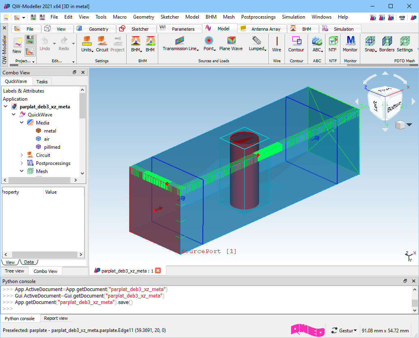Click the save icon in top quick toolbar
This screenshot has width=419, height=338.
click(34, 17)
